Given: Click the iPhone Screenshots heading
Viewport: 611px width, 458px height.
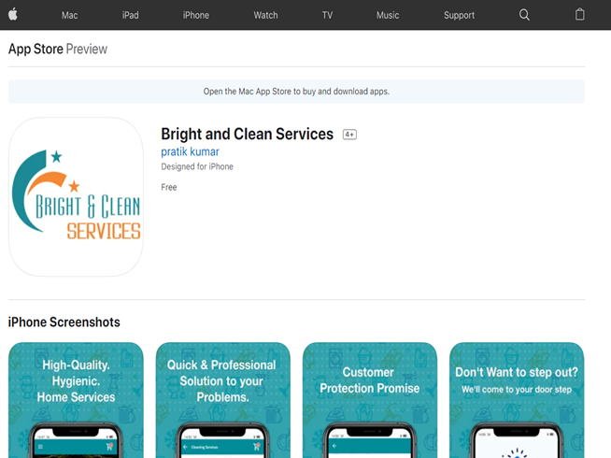Looking at the screenshot, I should pyautogui.click(x=64, y=322).
